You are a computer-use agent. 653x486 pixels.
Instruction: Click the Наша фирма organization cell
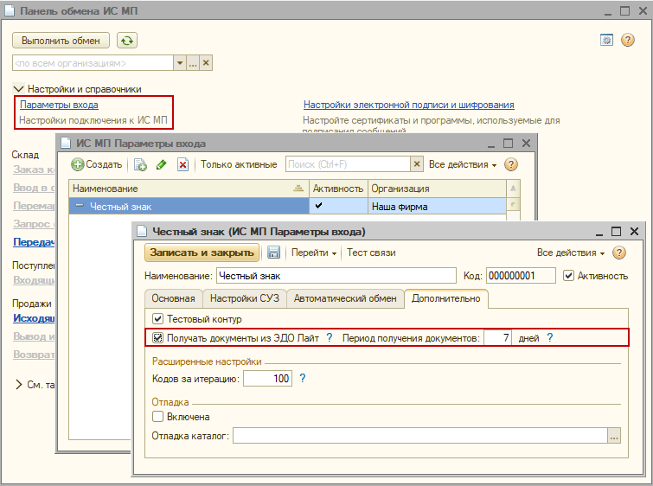point(437,206)
